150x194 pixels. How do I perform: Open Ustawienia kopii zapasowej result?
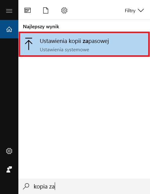coord(74,41)
